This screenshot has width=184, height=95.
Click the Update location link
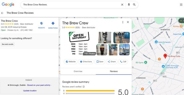click(x=30, y=91)
